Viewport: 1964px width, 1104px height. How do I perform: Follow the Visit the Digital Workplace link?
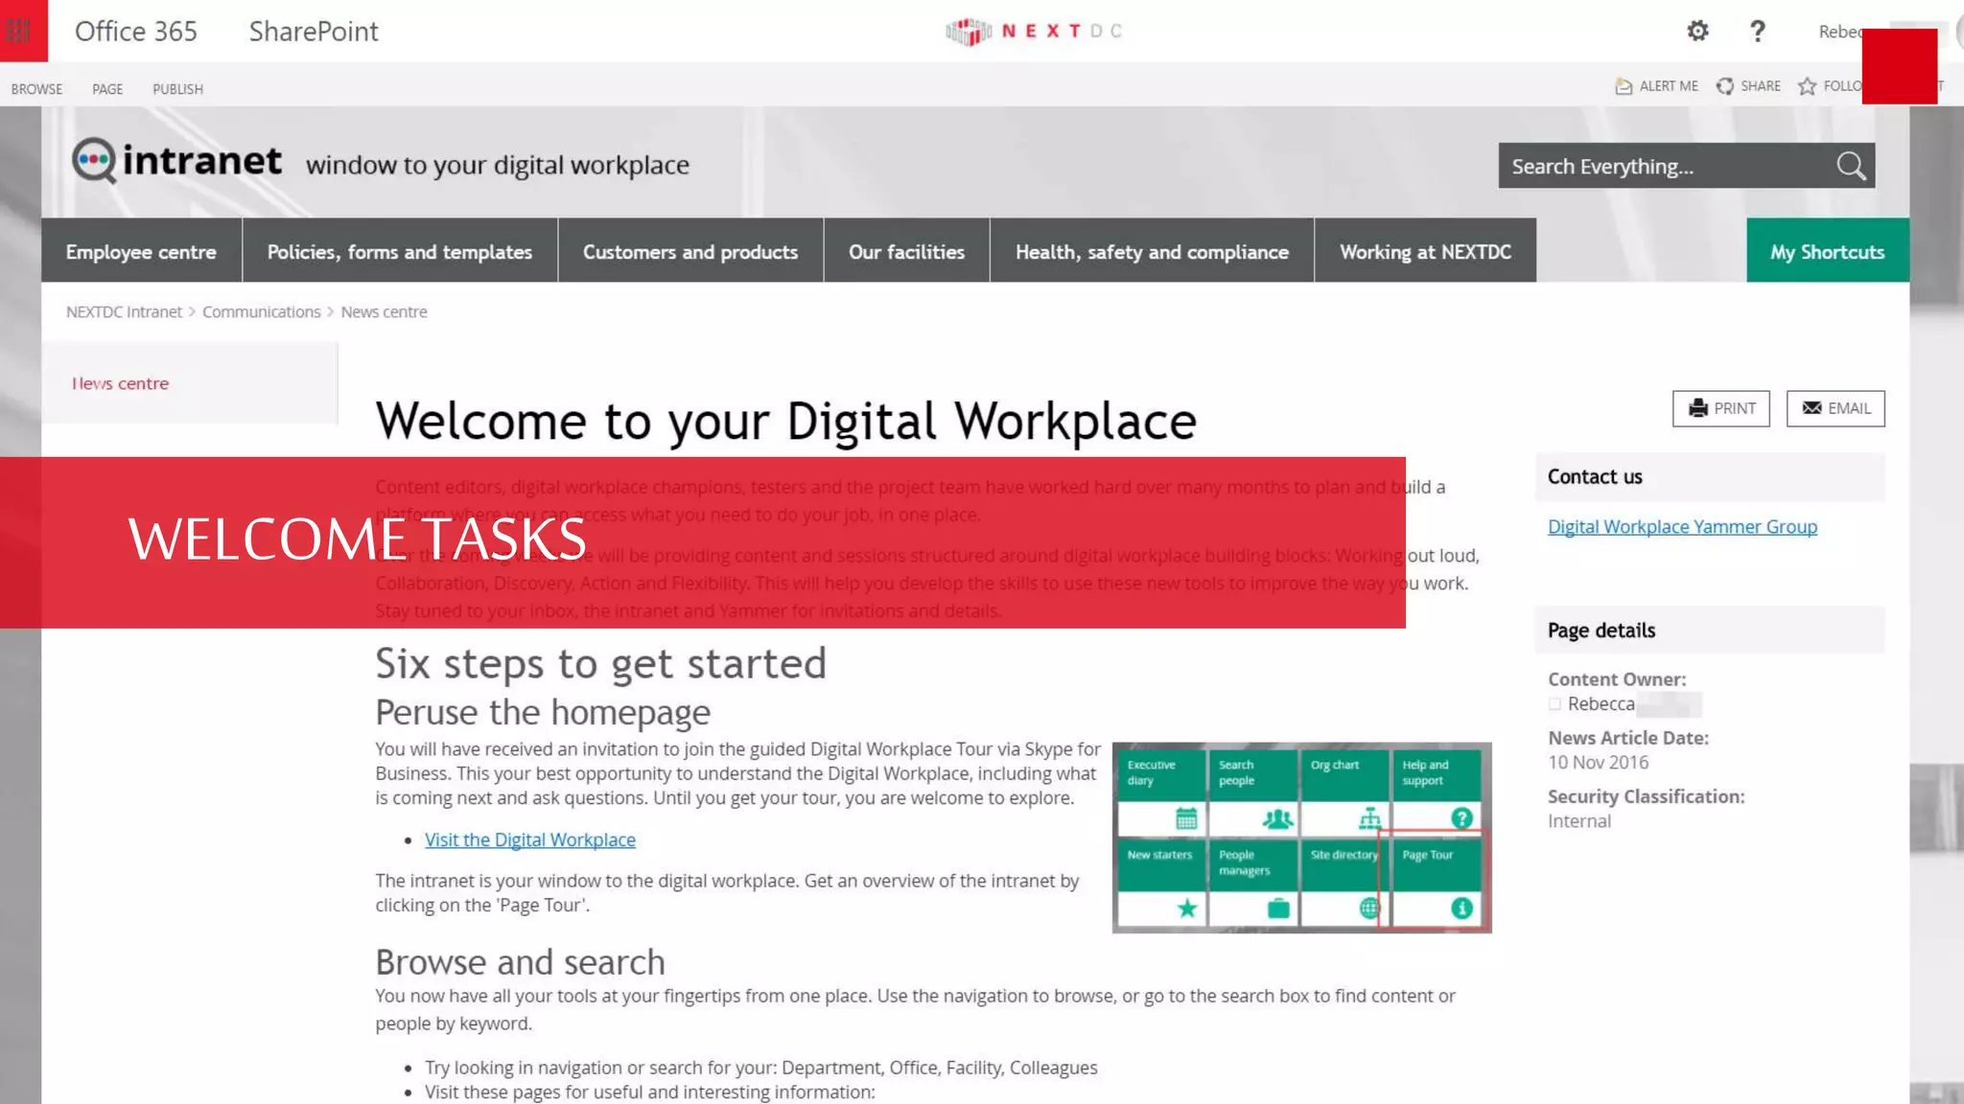pos(530,839)
